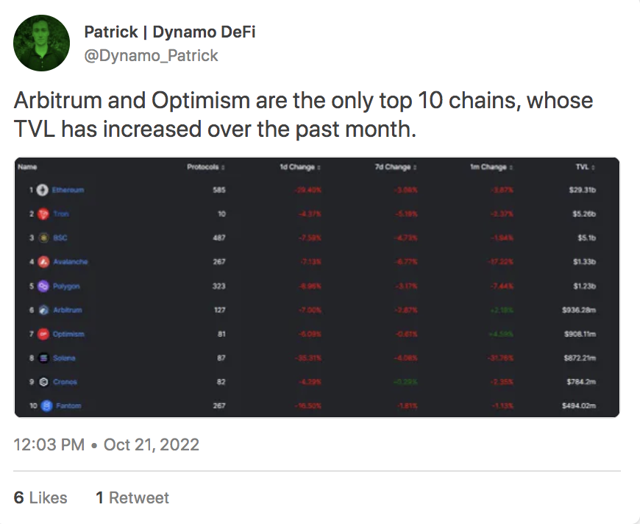Click the Arbitrum chain logo icon

43,311
